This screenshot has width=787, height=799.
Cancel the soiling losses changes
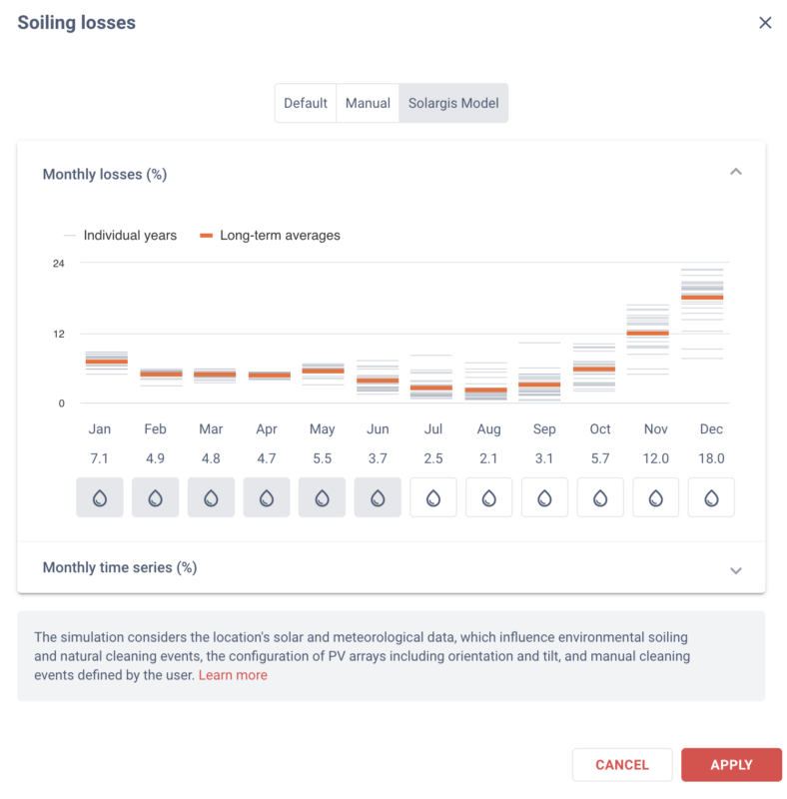622,764
